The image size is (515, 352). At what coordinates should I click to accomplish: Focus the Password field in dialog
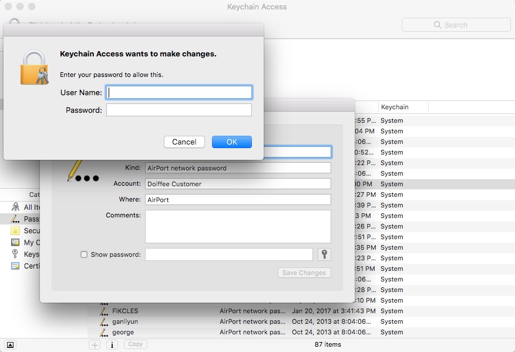[179, 110]
